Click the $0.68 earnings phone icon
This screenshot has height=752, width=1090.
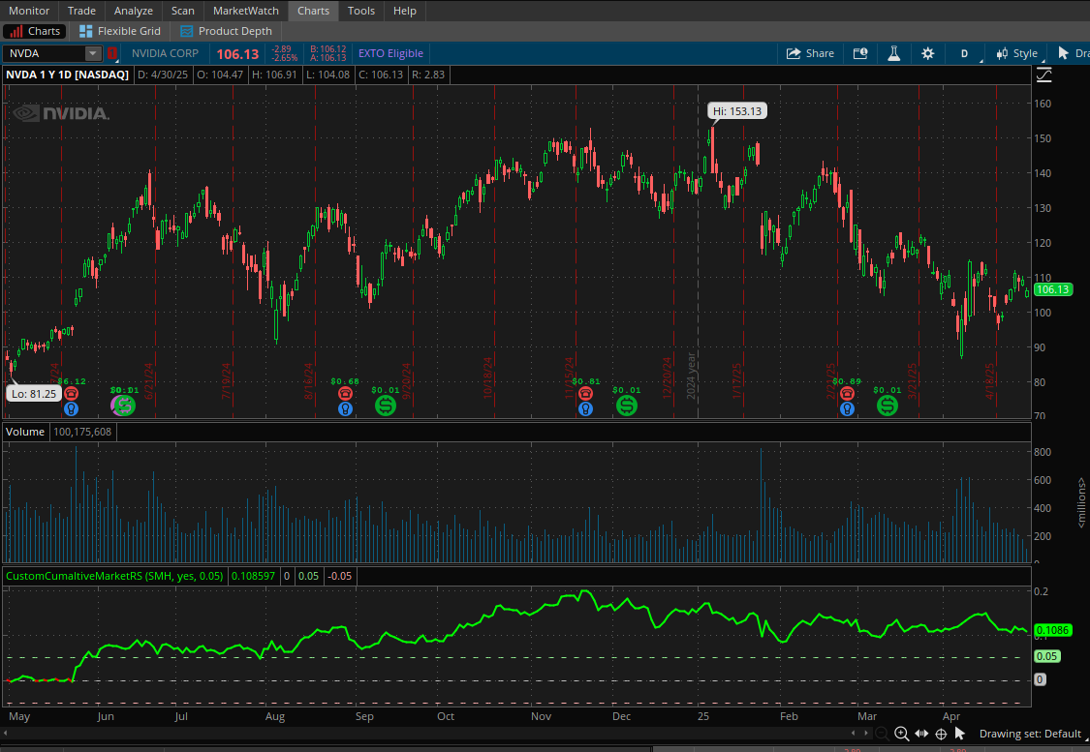pos(345,394)
